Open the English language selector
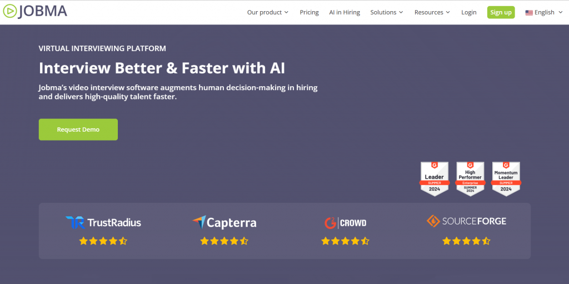 pyautogui.click(x=544, y=12)
